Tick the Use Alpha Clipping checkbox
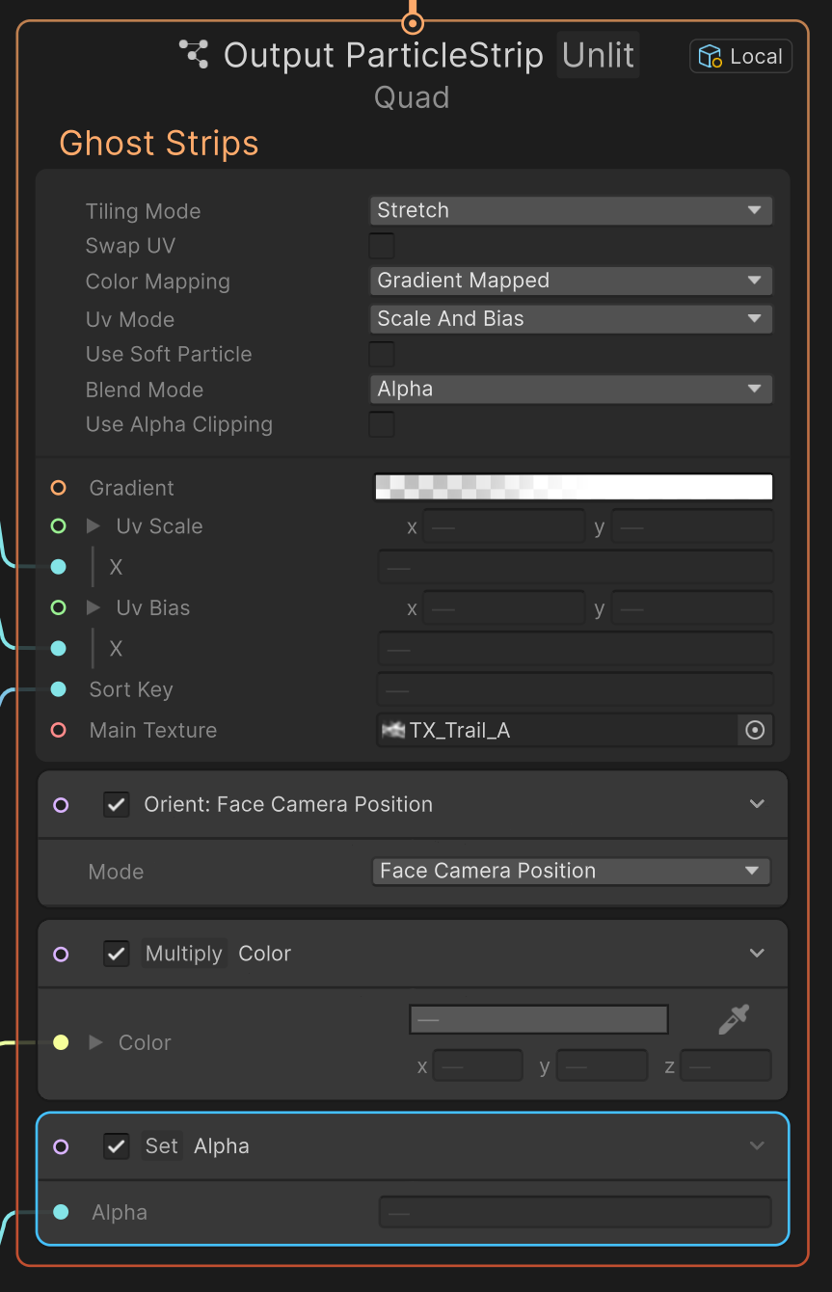This screenshot has width=832, height=1292. (x=382, y=424)
